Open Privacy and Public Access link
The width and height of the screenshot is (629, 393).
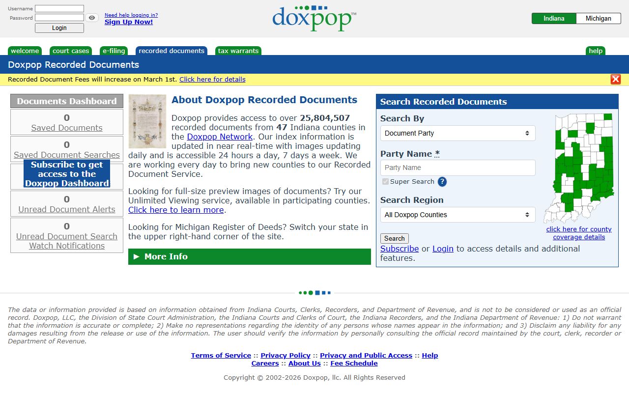tap(366, 356)
